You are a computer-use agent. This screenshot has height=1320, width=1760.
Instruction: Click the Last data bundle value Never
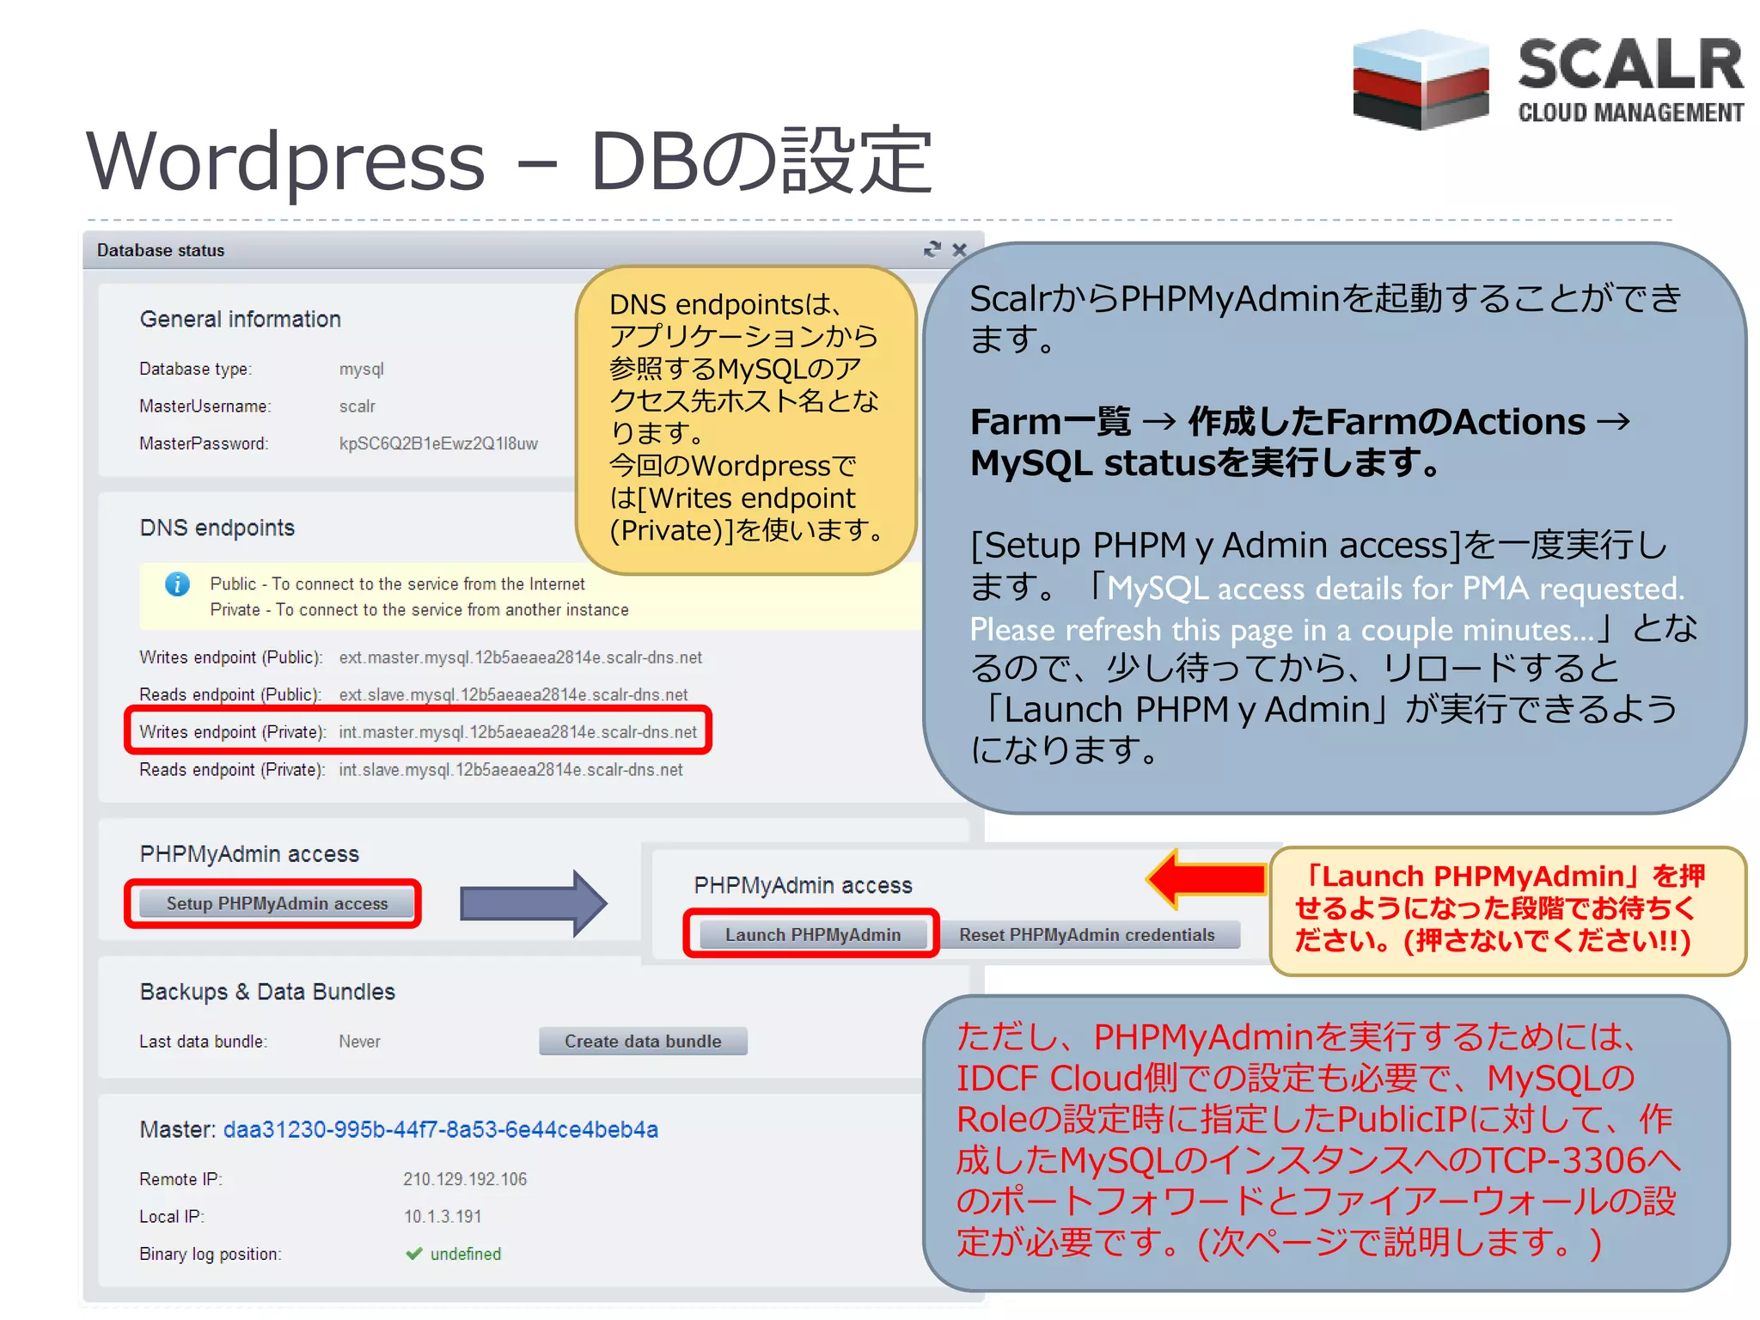(359, 1042)
